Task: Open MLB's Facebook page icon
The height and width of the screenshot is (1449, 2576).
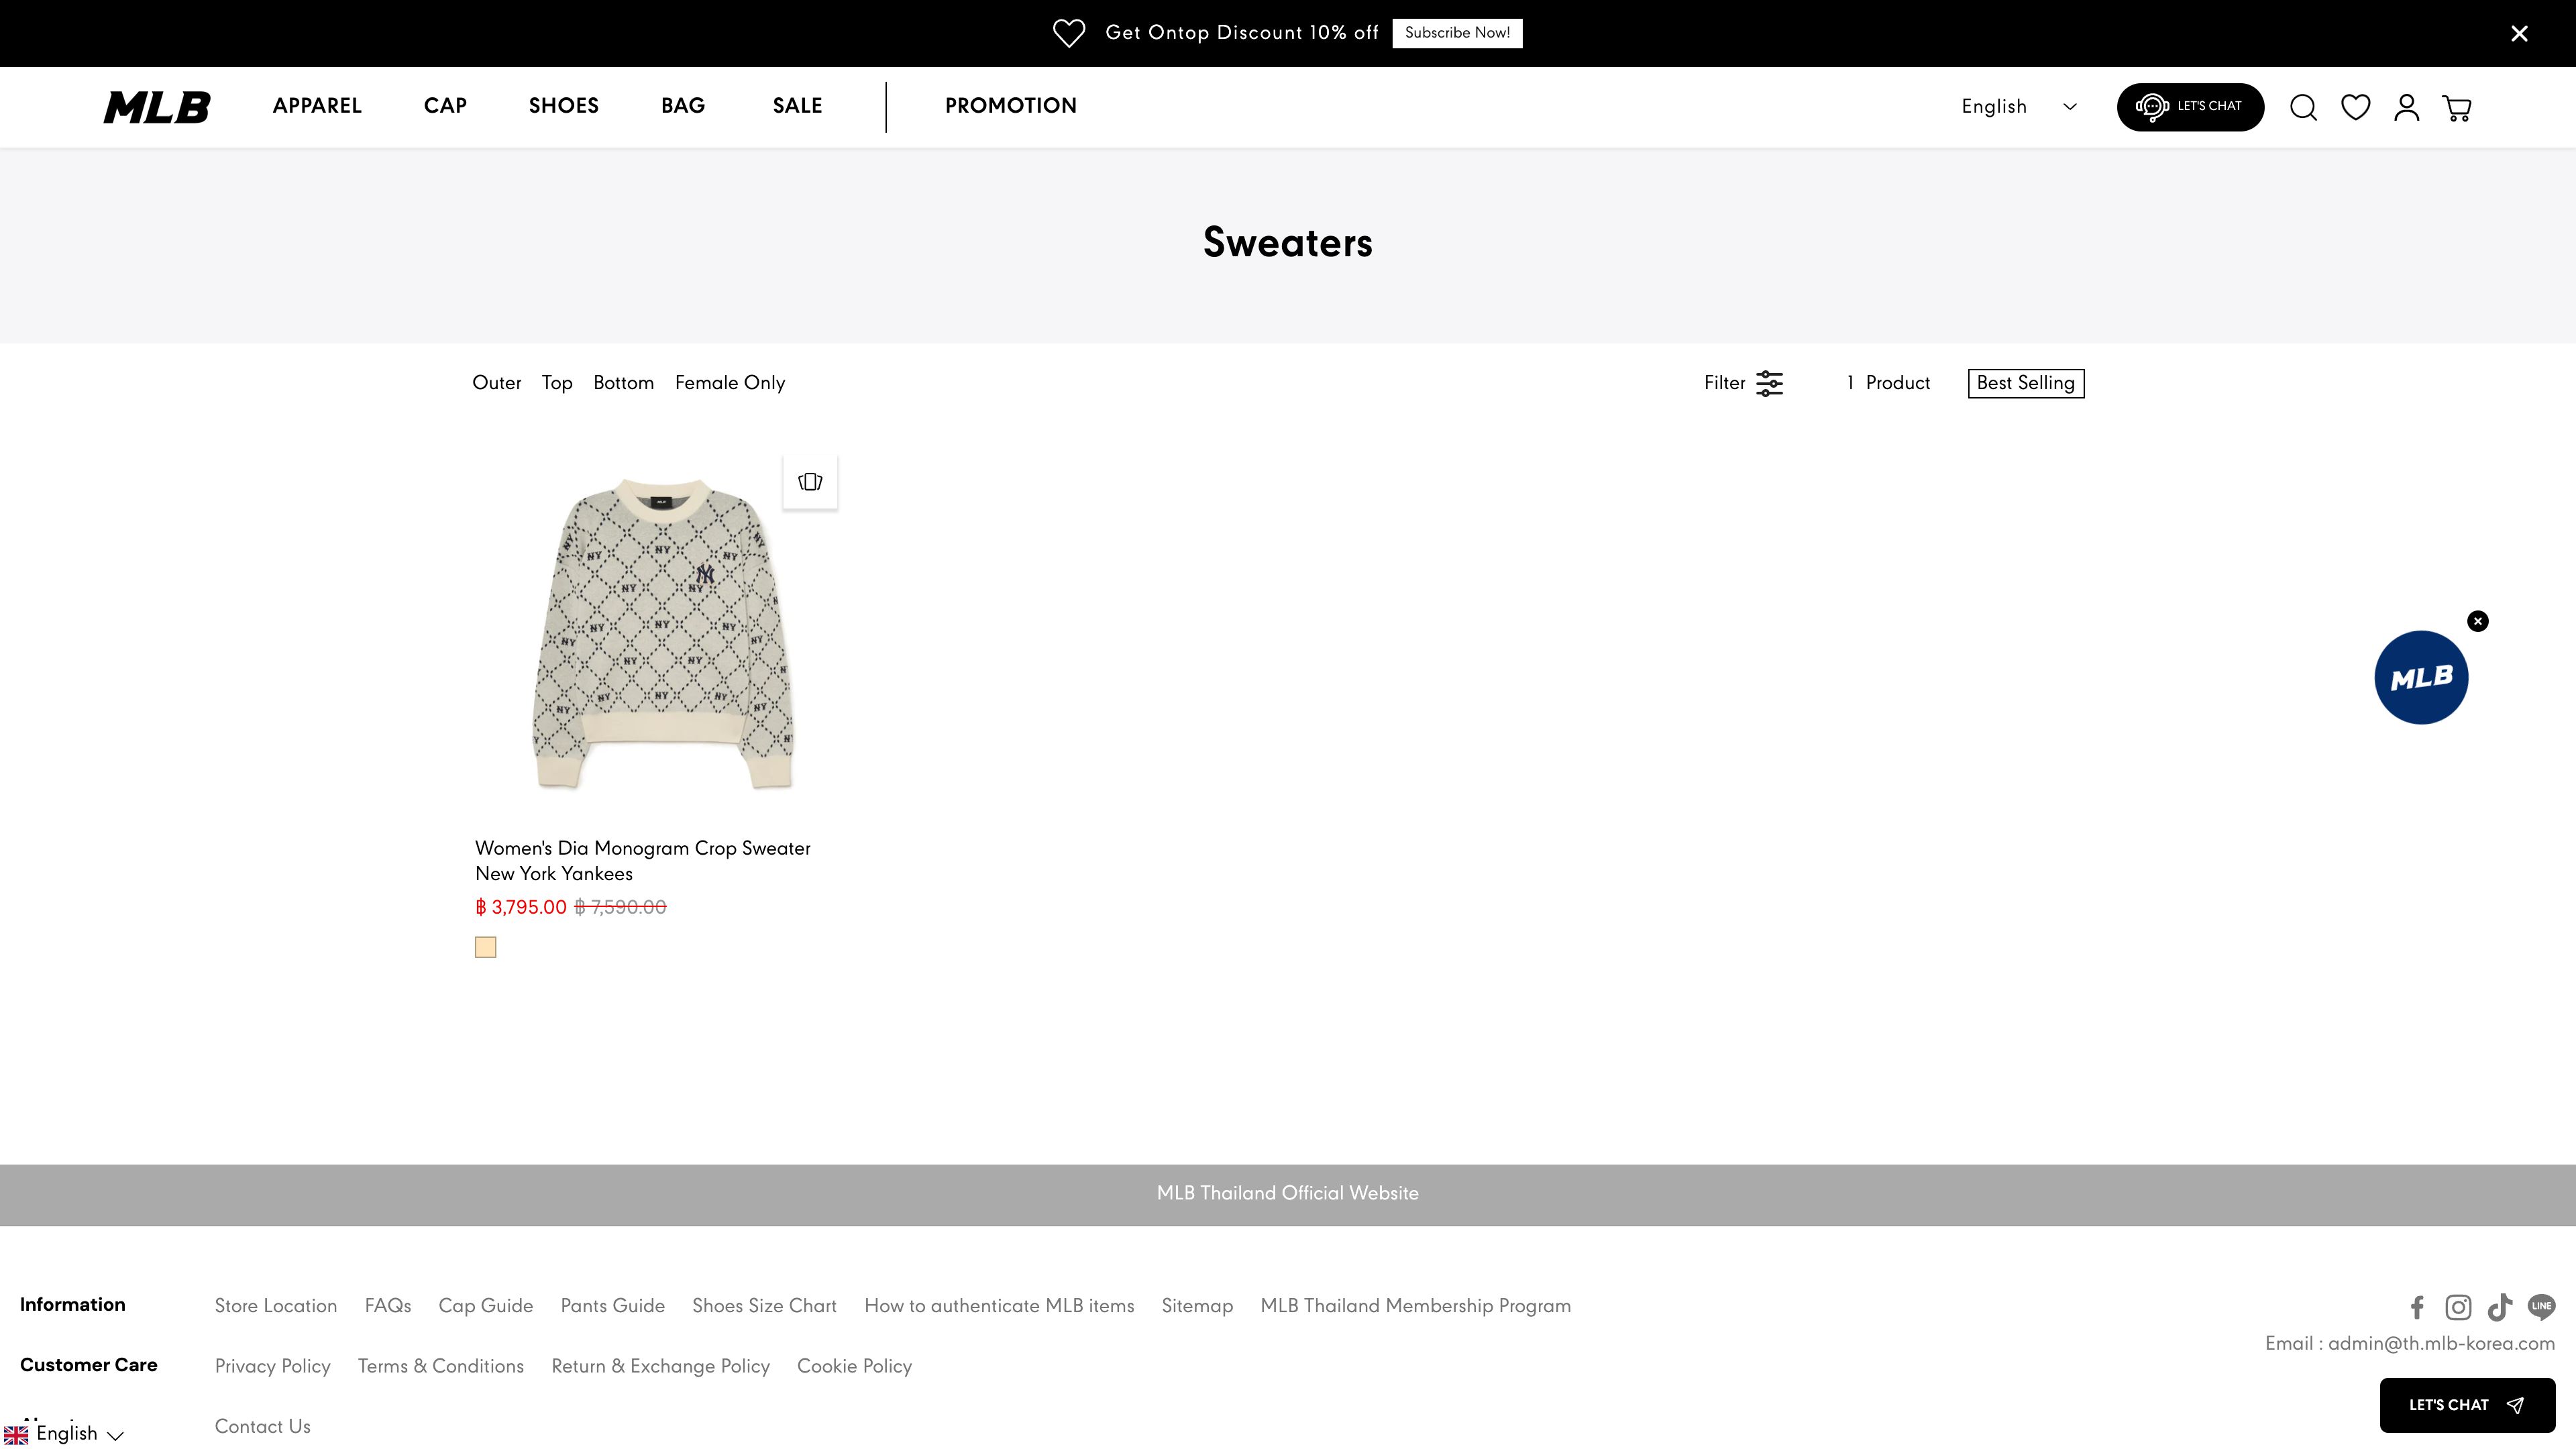Action: tap(2417, 1307)
